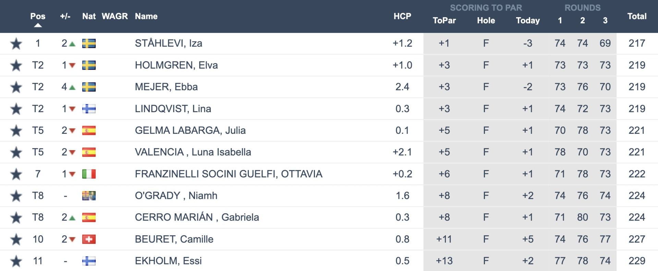
Task: Click Finnish flag in LINDQVIST row
Action: click(89, 109)
